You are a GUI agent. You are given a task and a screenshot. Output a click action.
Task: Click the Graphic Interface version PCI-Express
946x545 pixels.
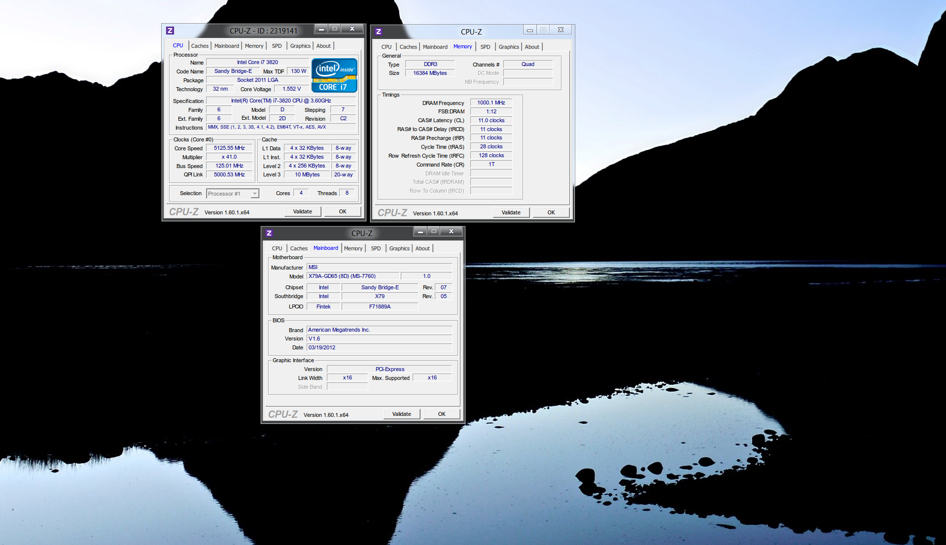pyautogui.click(x=389, y=369)
